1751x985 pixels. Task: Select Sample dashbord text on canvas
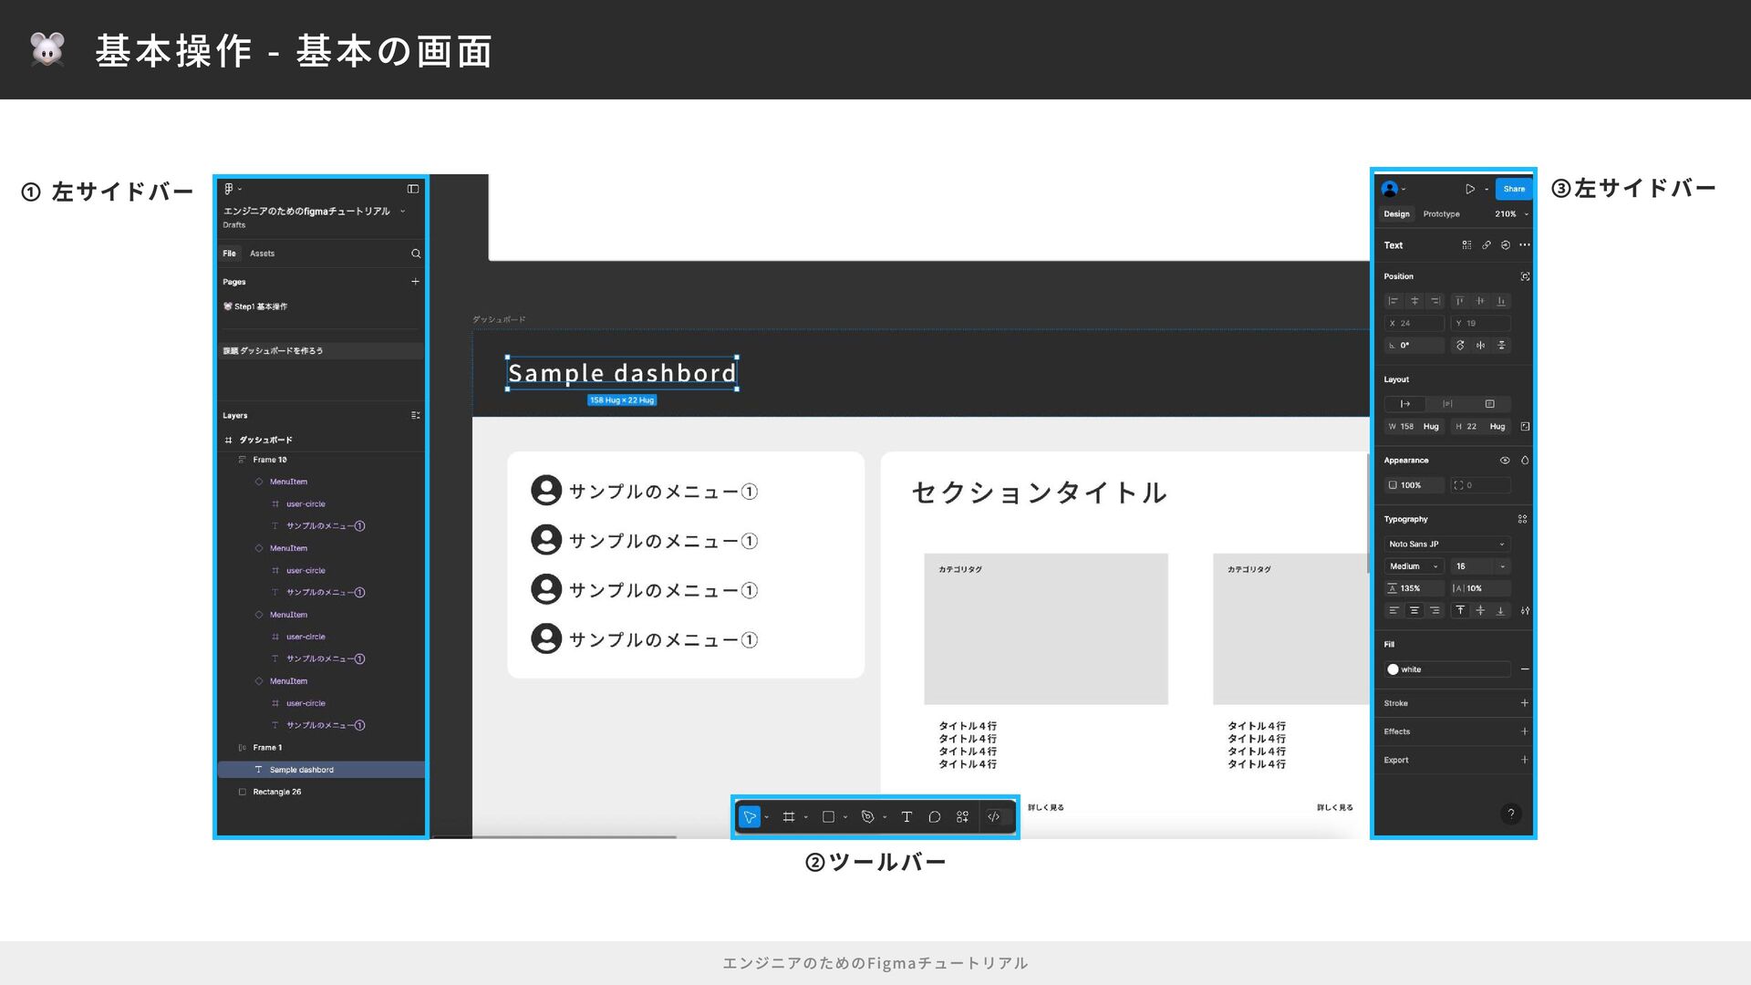pyautogui.click(x=622, y=373)
